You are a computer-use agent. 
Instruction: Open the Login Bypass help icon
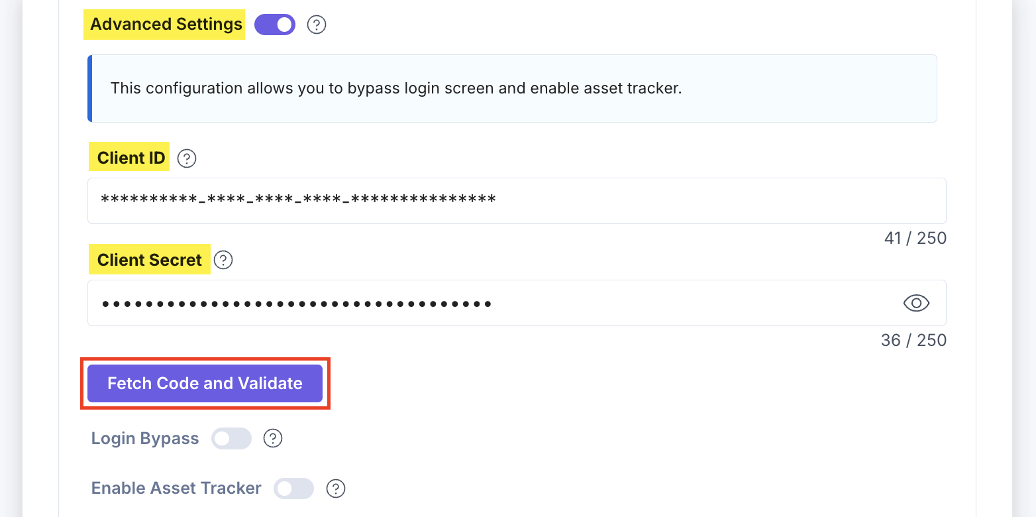pos(273,438)
